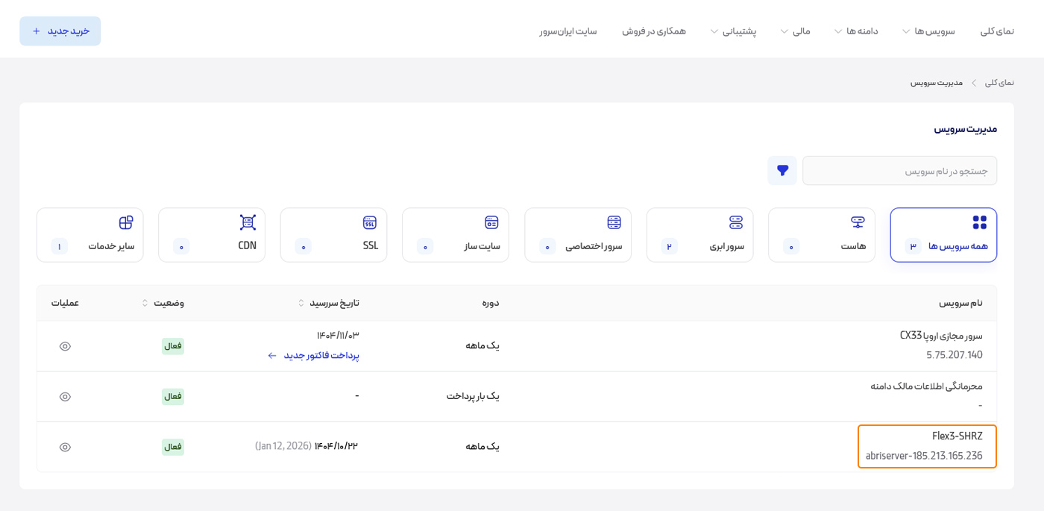Viewport: 1044px width, 511px height.
Task: View details of CX33 server via eye icon
Action: click(x=65, y=346)
